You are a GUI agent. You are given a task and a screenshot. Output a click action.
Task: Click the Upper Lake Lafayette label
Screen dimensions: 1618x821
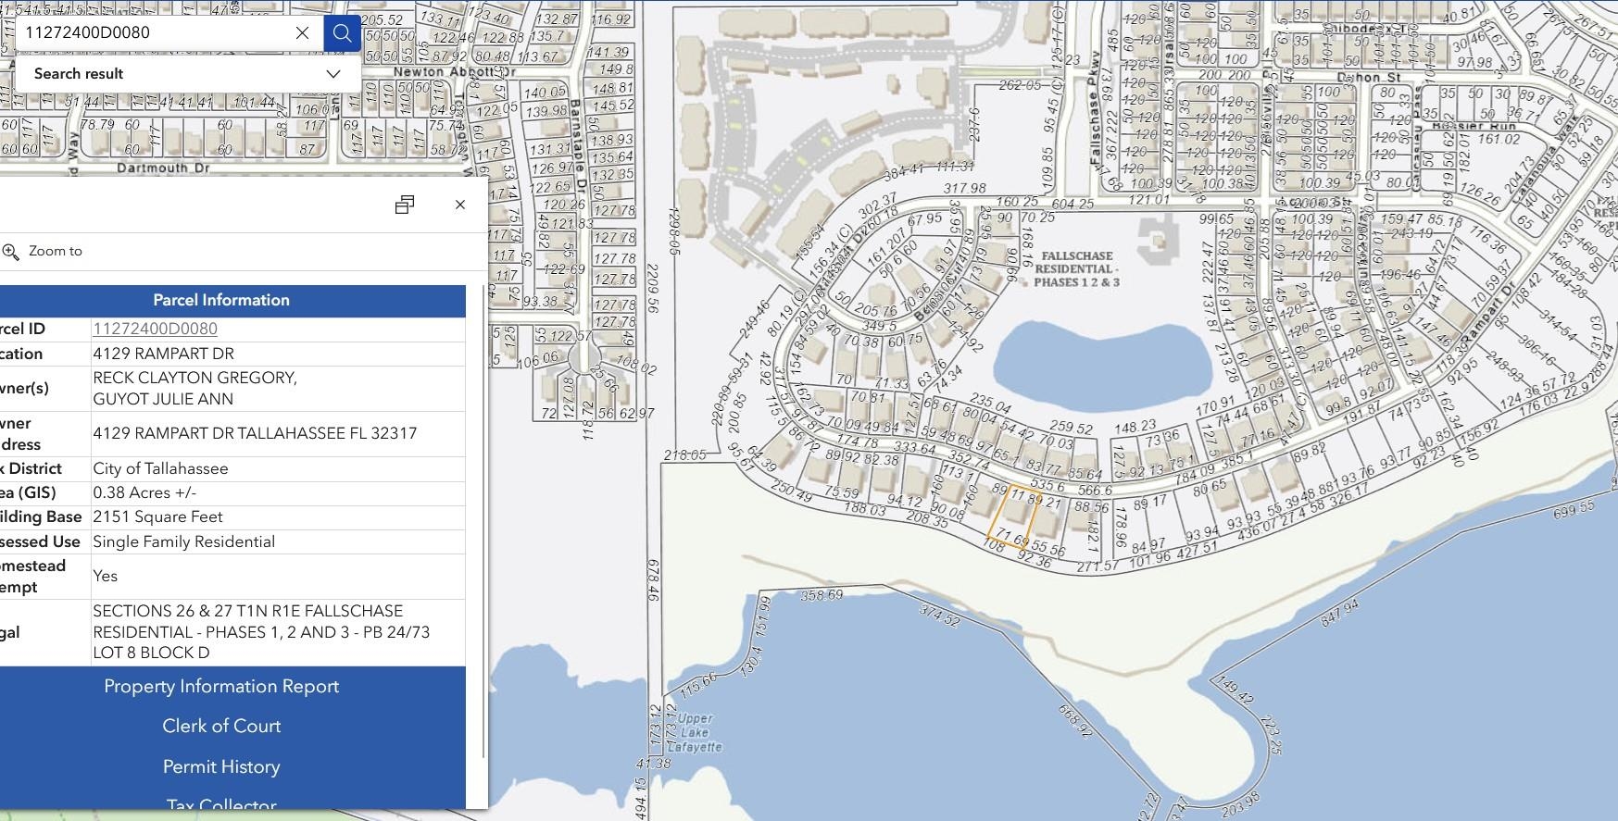click(694, 732)
